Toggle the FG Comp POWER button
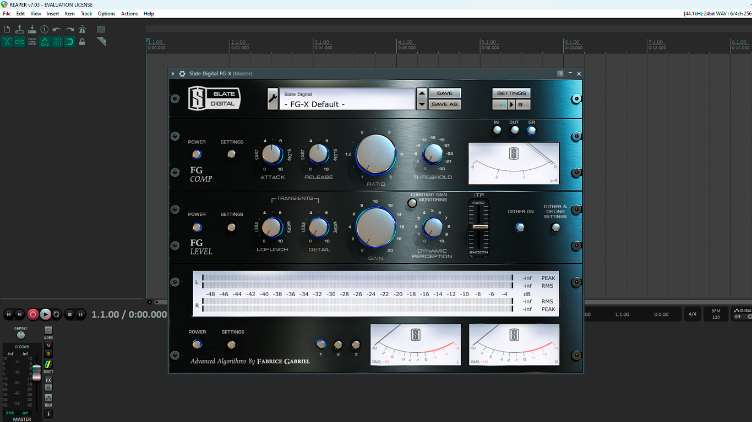 197,154
